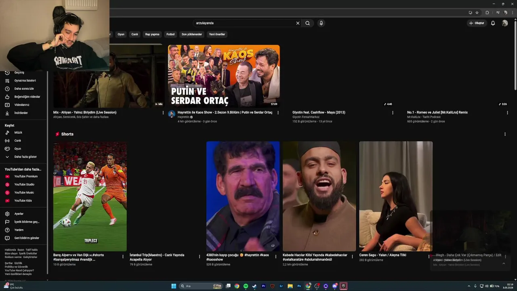Select the Rap yapma filter chip
This screenshot has width=517, height=291.
point(152,34)
